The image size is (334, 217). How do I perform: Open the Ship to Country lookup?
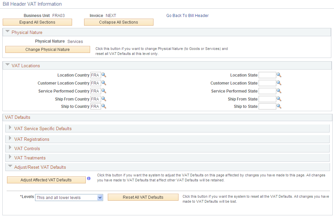(103, 106)
